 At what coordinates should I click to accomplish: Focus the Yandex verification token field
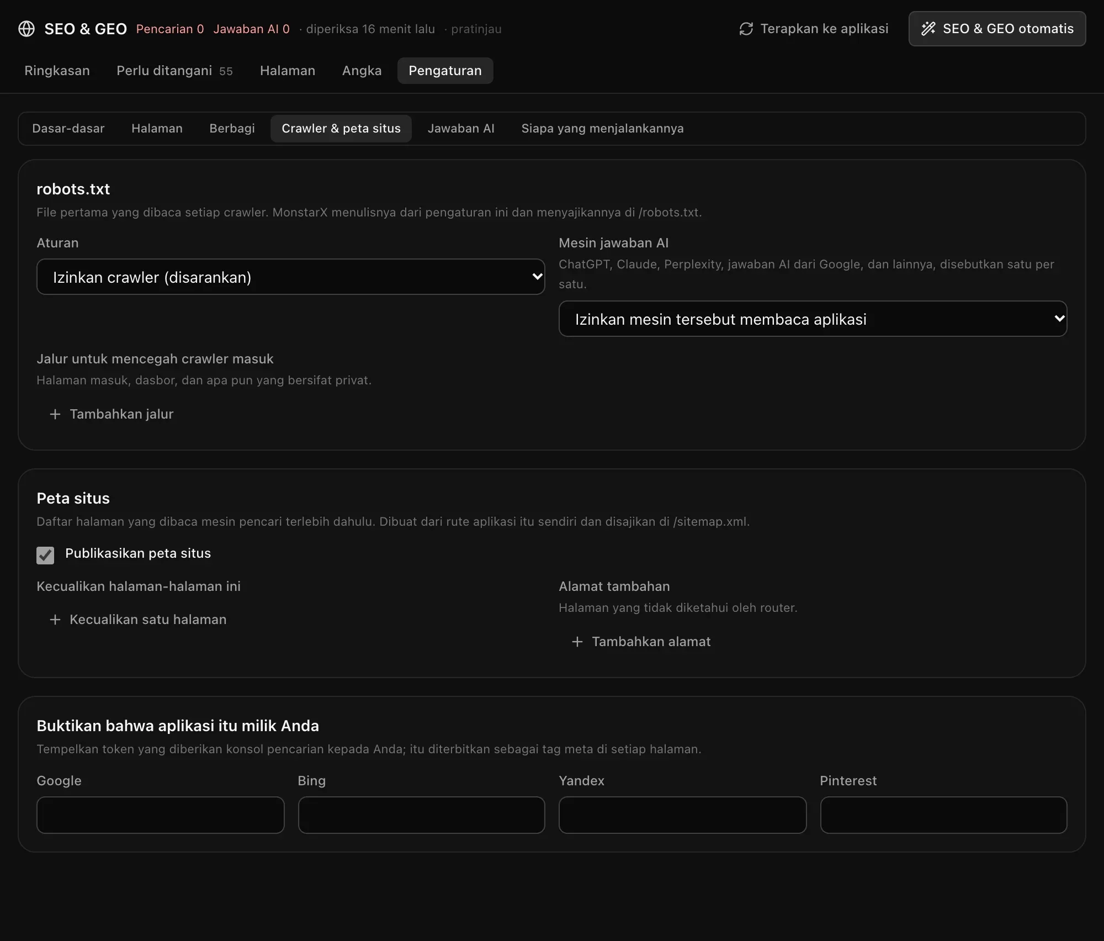(x=683, y=815)
